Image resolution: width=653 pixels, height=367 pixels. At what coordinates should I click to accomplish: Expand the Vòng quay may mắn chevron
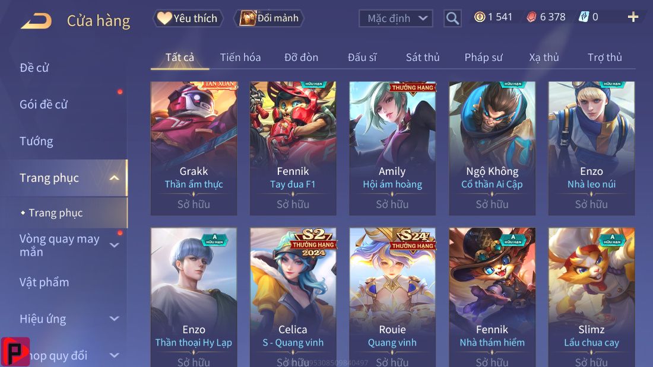coord(114,245)
